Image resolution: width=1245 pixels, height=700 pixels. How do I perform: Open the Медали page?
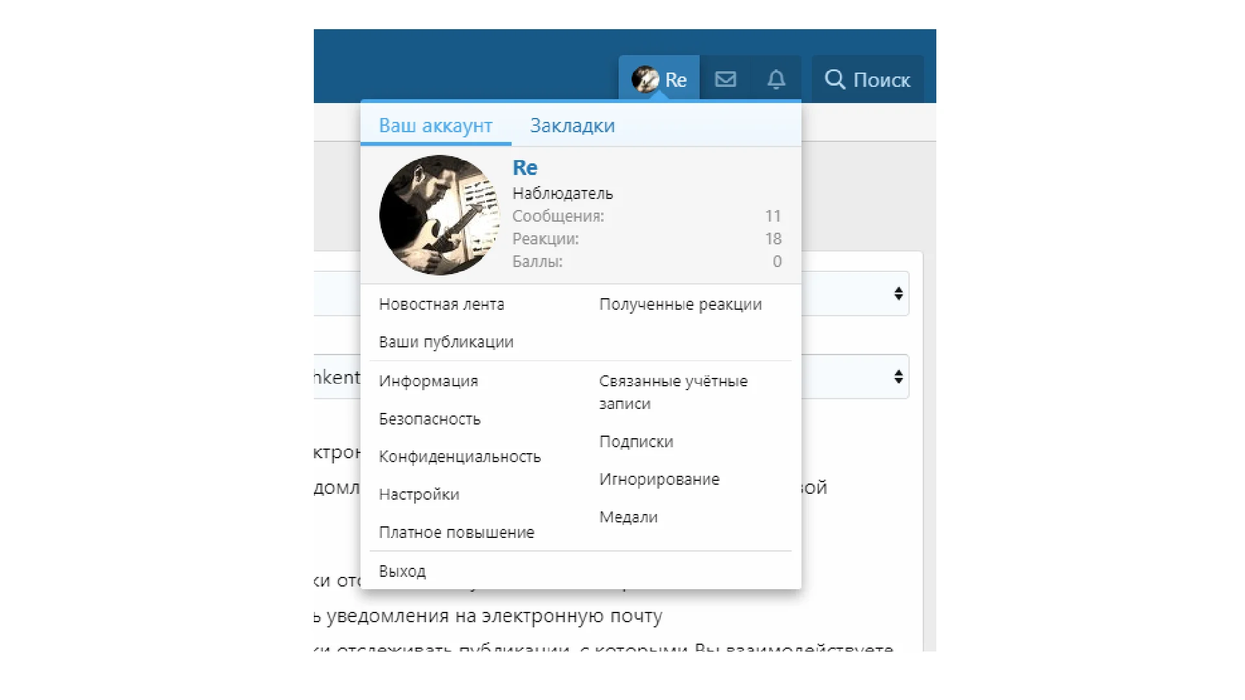click(x=628, y=517)
